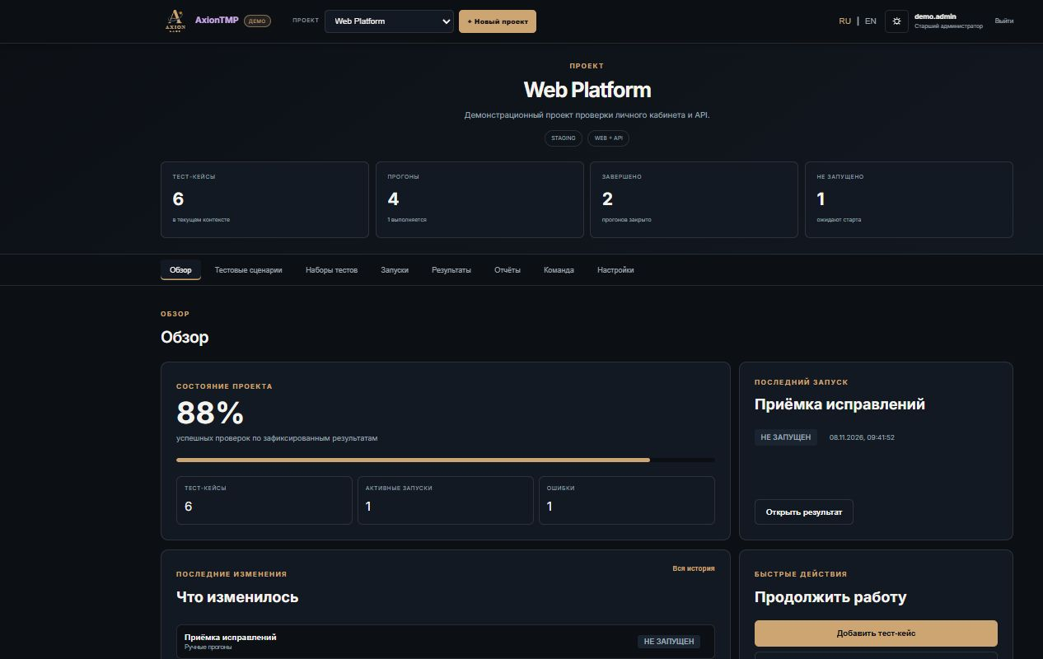This screenshot has width=1043, height=659.
Task: Click the Что изменилось heading
Action: pos(237,597)
